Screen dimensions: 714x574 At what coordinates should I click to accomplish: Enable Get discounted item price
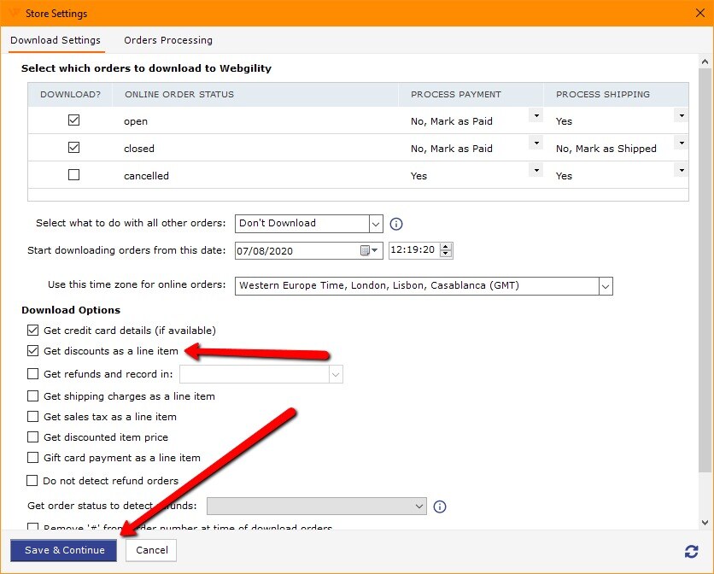click(x=32, y=436)
